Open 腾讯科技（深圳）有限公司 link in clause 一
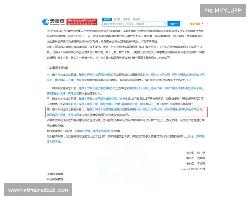This screenshot has height=200, width=250. point(154,75)
